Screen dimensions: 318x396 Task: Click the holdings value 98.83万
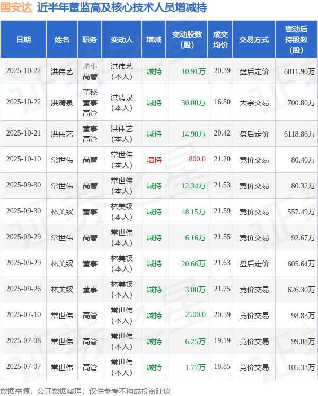303,316
